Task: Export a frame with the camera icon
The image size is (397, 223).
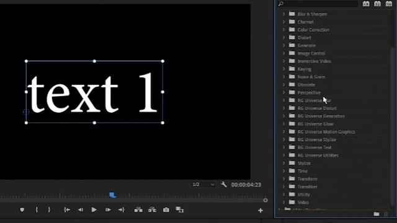Action: coord(166,210)
